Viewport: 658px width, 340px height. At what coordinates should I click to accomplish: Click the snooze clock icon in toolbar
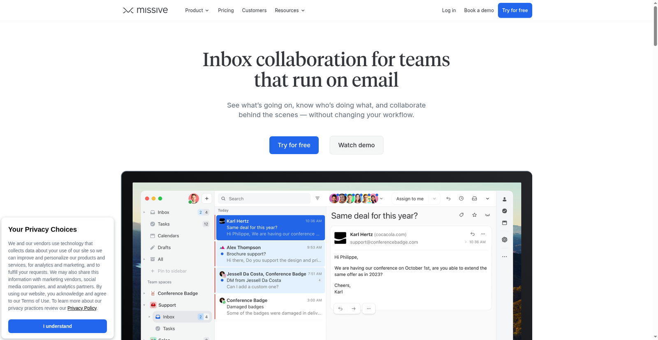[461, 199]
